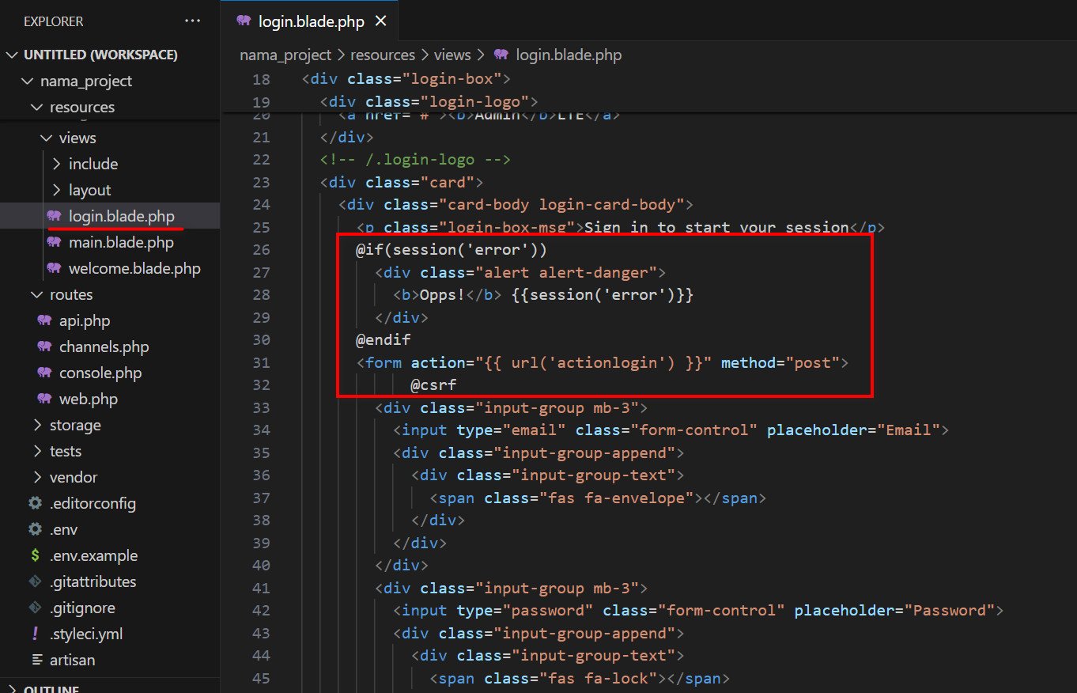Click the PHP icon beside api.php
The height and width of the screenshot is (693, 1077).
pos(44,320)
